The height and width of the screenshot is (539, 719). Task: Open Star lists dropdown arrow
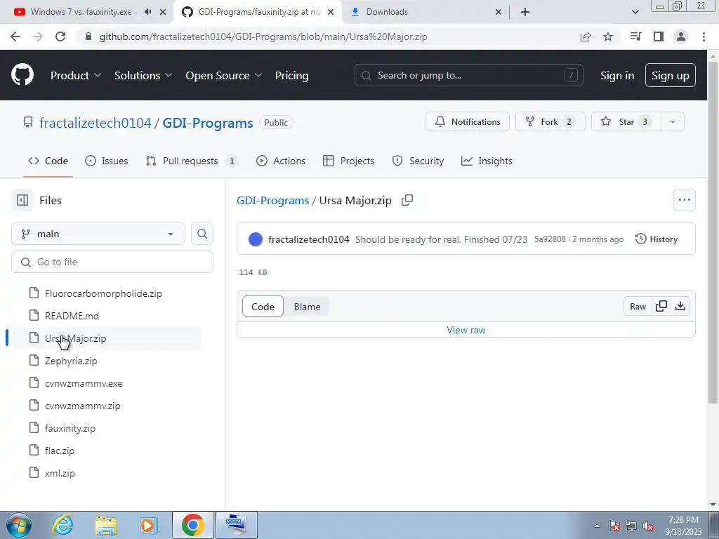coord(673,121)
